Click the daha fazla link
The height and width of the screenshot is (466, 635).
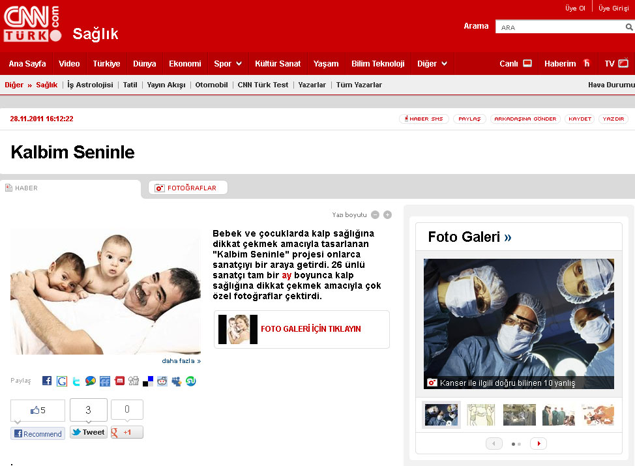[x=181, y=360]
